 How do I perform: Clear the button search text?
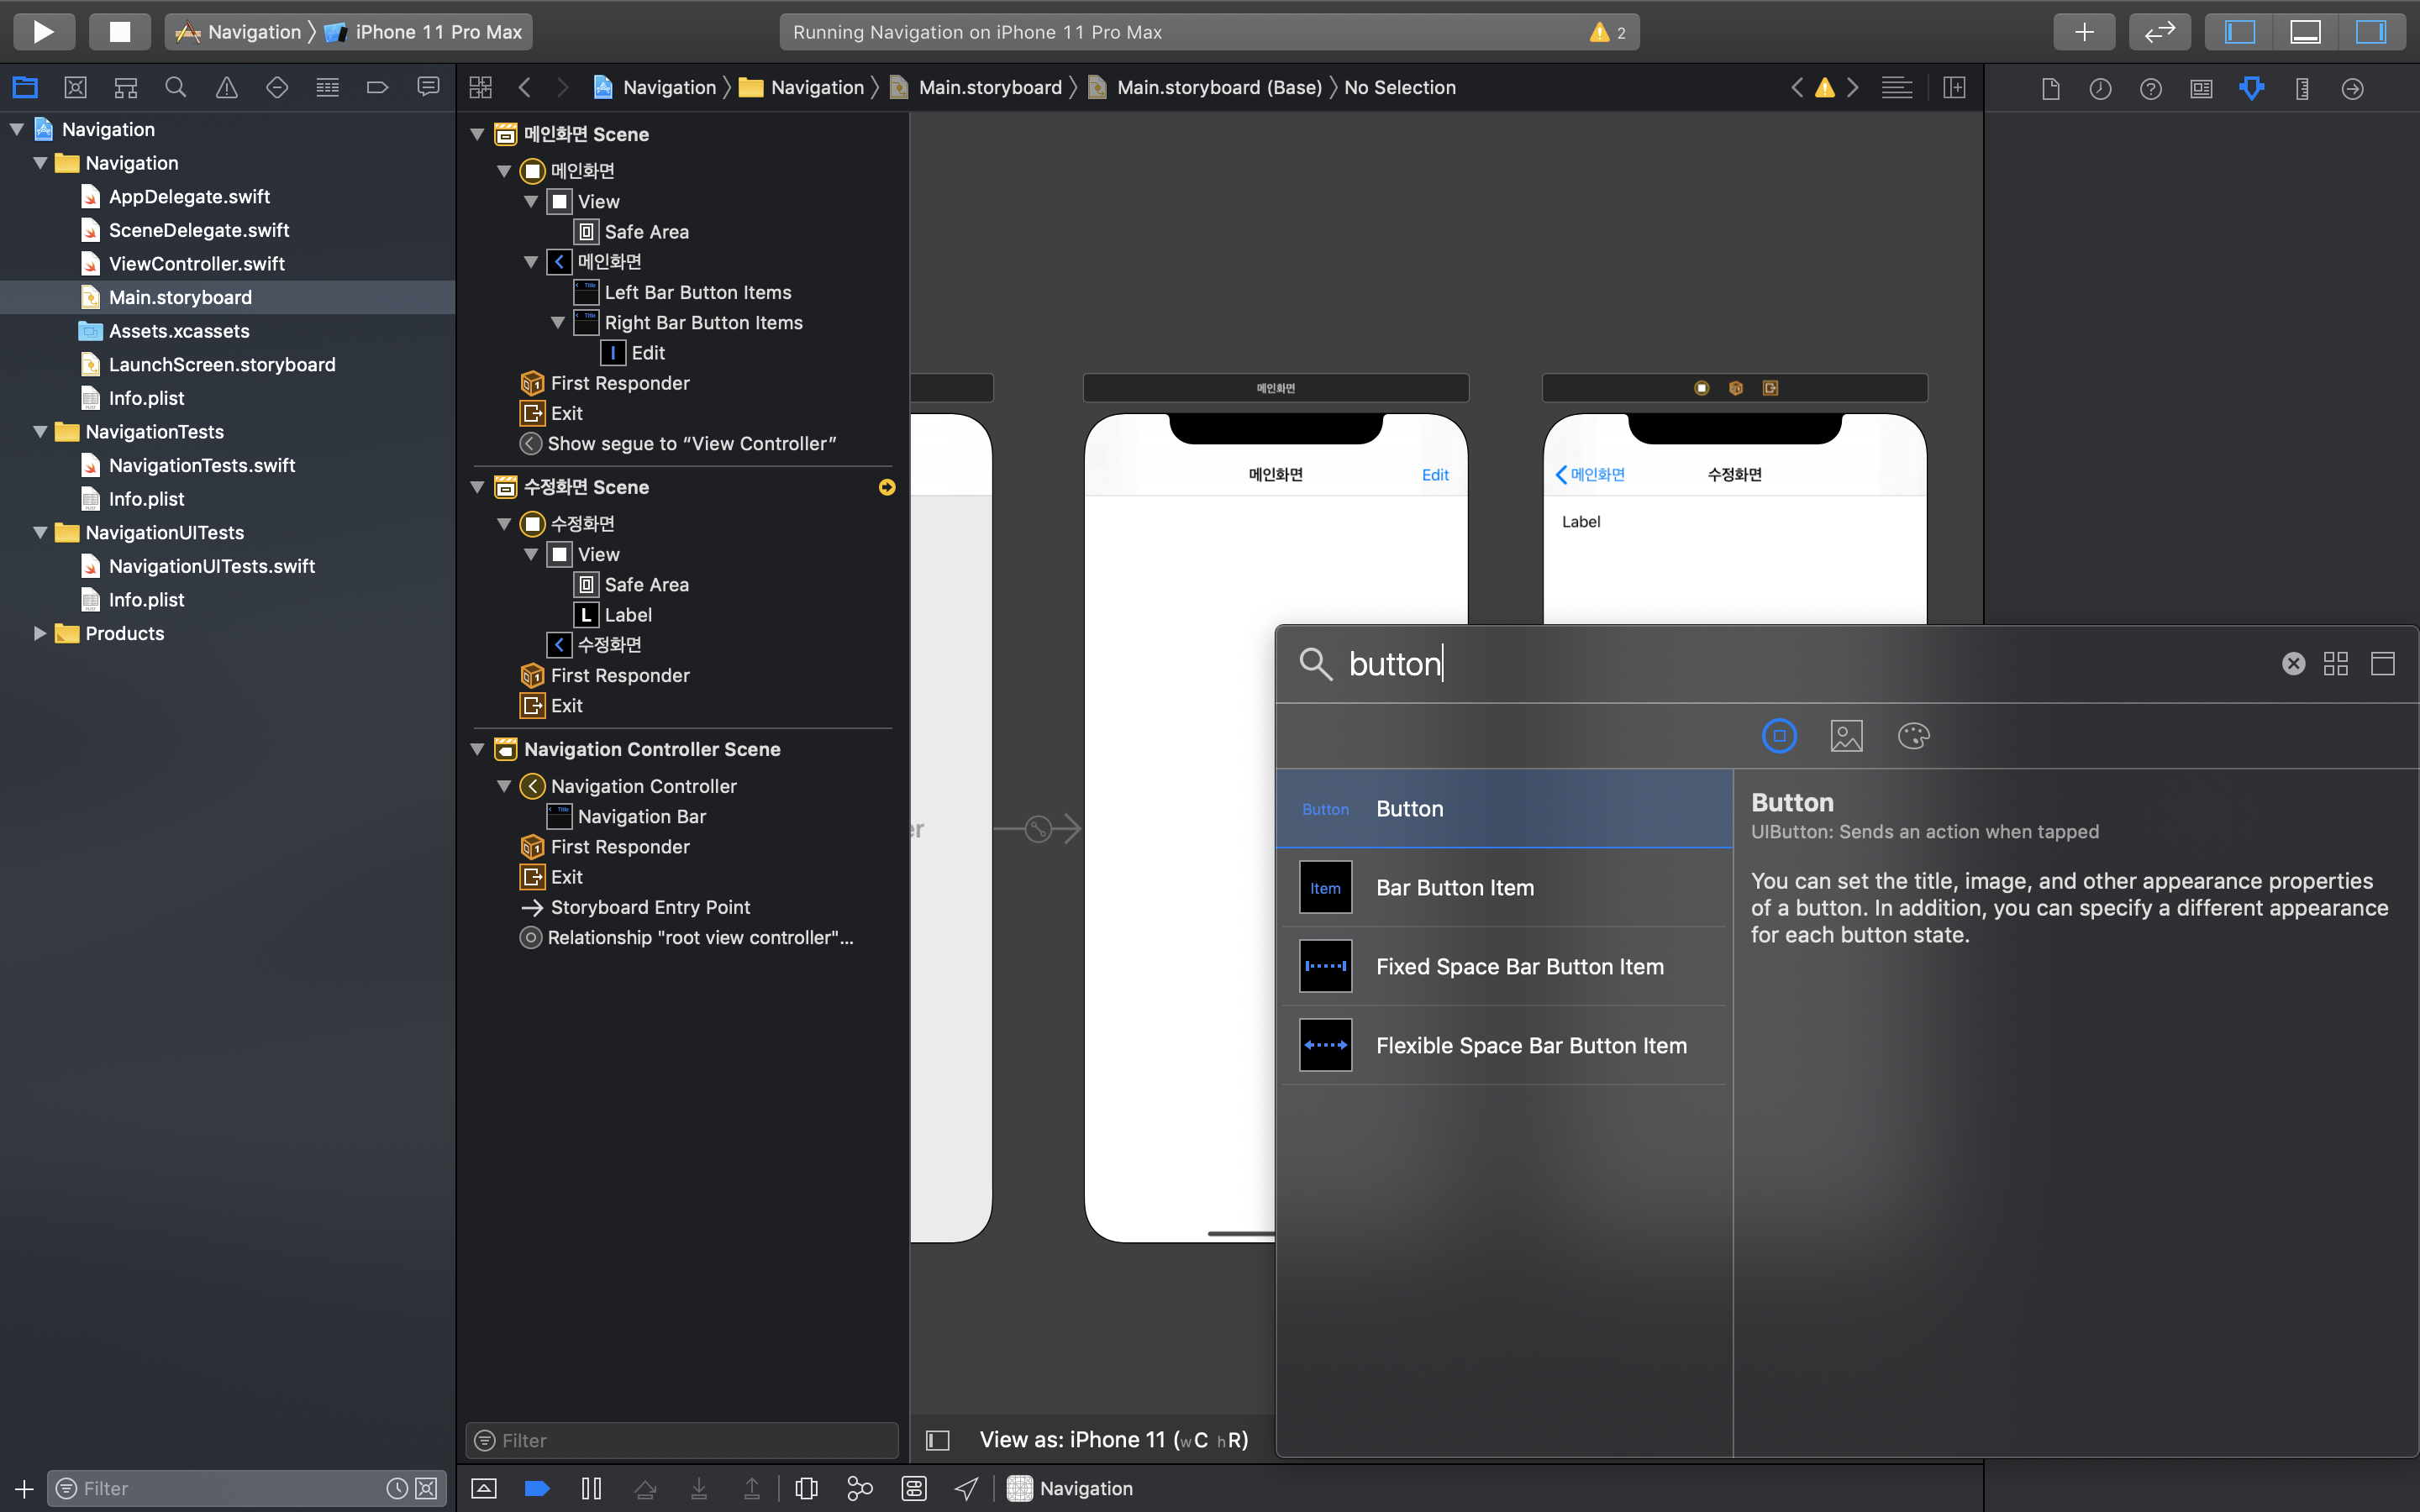point(2293,664)
